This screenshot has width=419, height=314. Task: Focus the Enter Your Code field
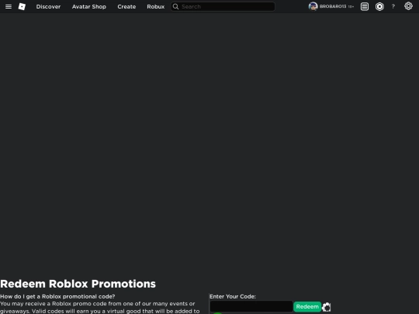(251, 306)
